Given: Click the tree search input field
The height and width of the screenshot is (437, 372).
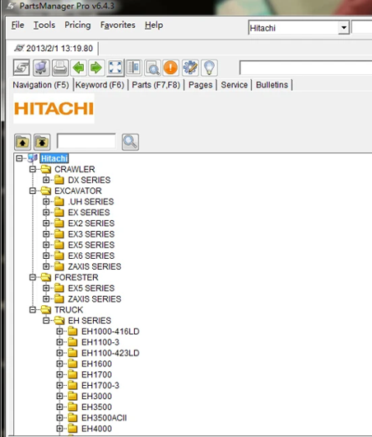Looking at the screenshot, I should [x=86, y=141].
